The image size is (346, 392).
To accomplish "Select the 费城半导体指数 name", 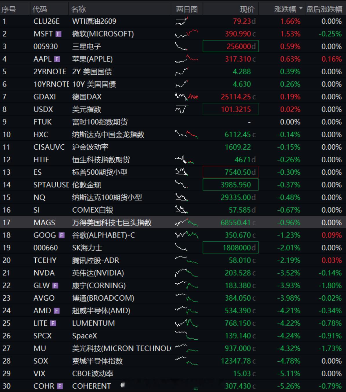I will tap(97, 361).
